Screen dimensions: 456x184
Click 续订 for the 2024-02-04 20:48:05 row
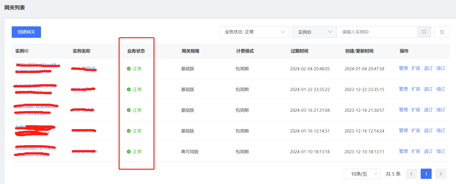441,68
